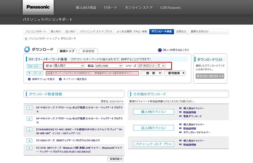Click the 検索 button
The image size is (253, 163).
pyautogui.click(x=151, y=73)
